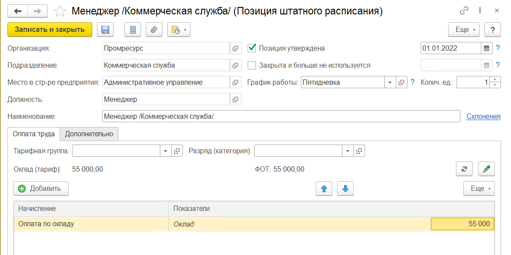The width and height of the screenshot is (511, 255).
Task: Open the top Еще menu
Action: point(464,30)
